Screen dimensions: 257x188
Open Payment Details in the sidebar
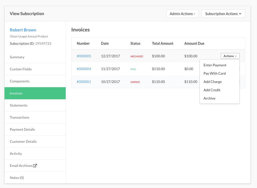(x=35, y=129)
